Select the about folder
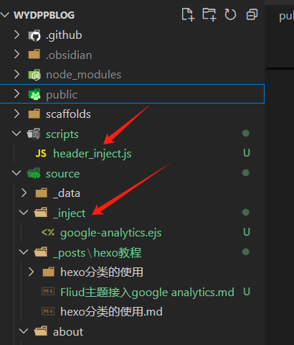This screenshot has height=345, width=294. click(x=68, y=332)
